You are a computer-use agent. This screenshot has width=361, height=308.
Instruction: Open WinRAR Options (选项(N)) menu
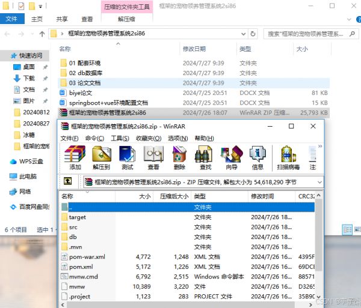click(x=177, y=138)
